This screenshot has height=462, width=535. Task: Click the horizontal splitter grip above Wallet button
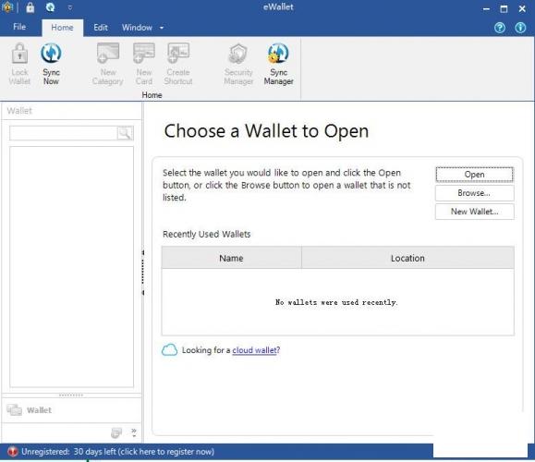[x=70, y=395]
